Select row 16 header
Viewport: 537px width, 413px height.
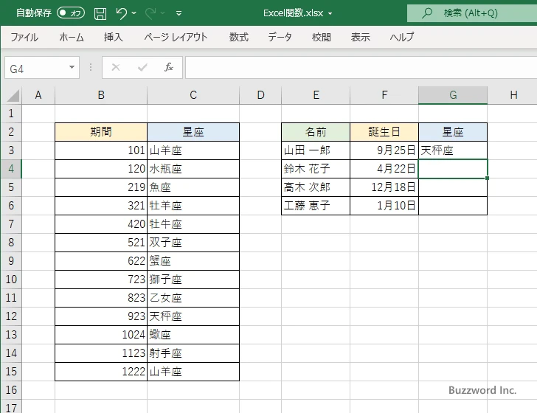click(11, 390)
